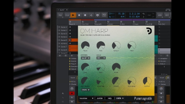The height and width of the screenshot is (104, 185).
Task: Launch Scene 1
Action: 59,27
